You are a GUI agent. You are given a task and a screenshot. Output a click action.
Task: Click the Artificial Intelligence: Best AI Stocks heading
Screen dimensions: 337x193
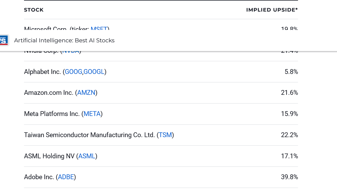coord(64,40)
